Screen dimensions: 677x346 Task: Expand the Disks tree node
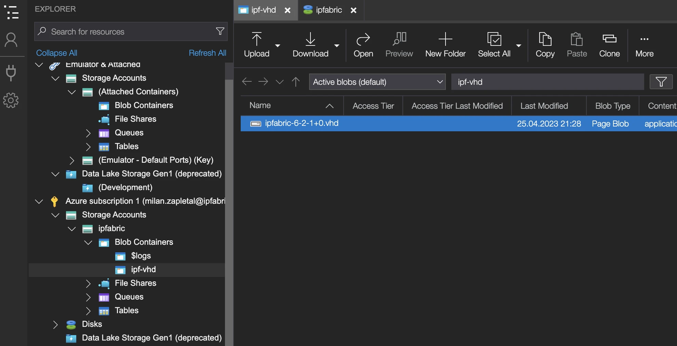[x=55, y=324]
